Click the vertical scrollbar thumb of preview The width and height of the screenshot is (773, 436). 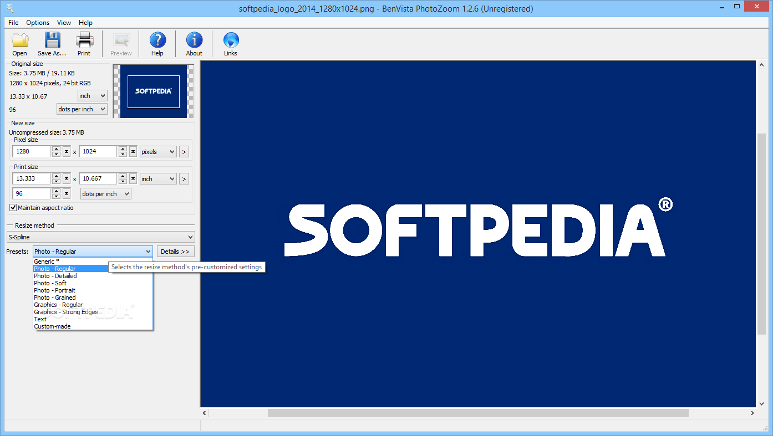tap(761, 234)
